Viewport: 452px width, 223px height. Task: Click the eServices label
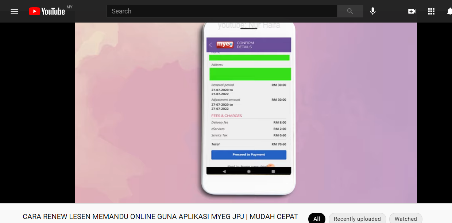click(218, 129)
